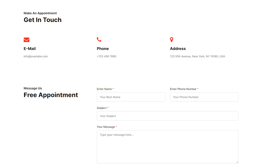The width and height of the screenshot is (263, 164).
Task: Click the Address heading
Action: tap(178, 49)
